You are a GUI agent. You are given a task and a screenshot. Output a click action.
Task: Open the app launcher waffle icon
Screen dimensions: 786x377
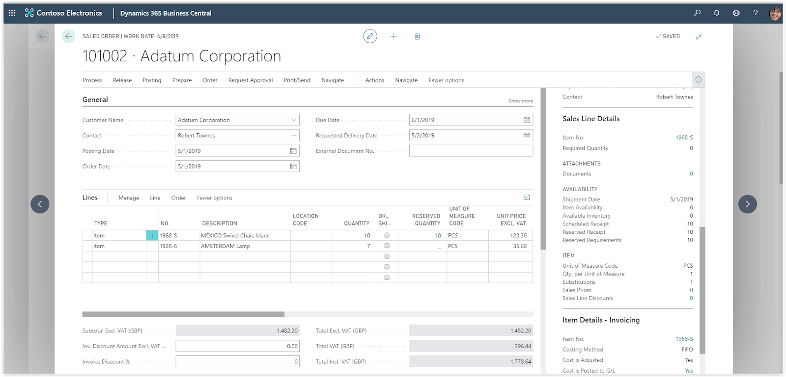12,13
